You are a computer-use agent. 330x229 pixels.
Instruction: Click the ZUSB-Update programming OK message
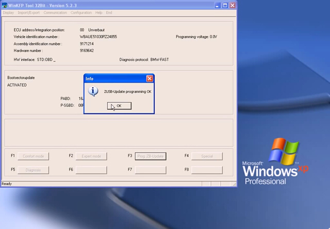(127, 92)
